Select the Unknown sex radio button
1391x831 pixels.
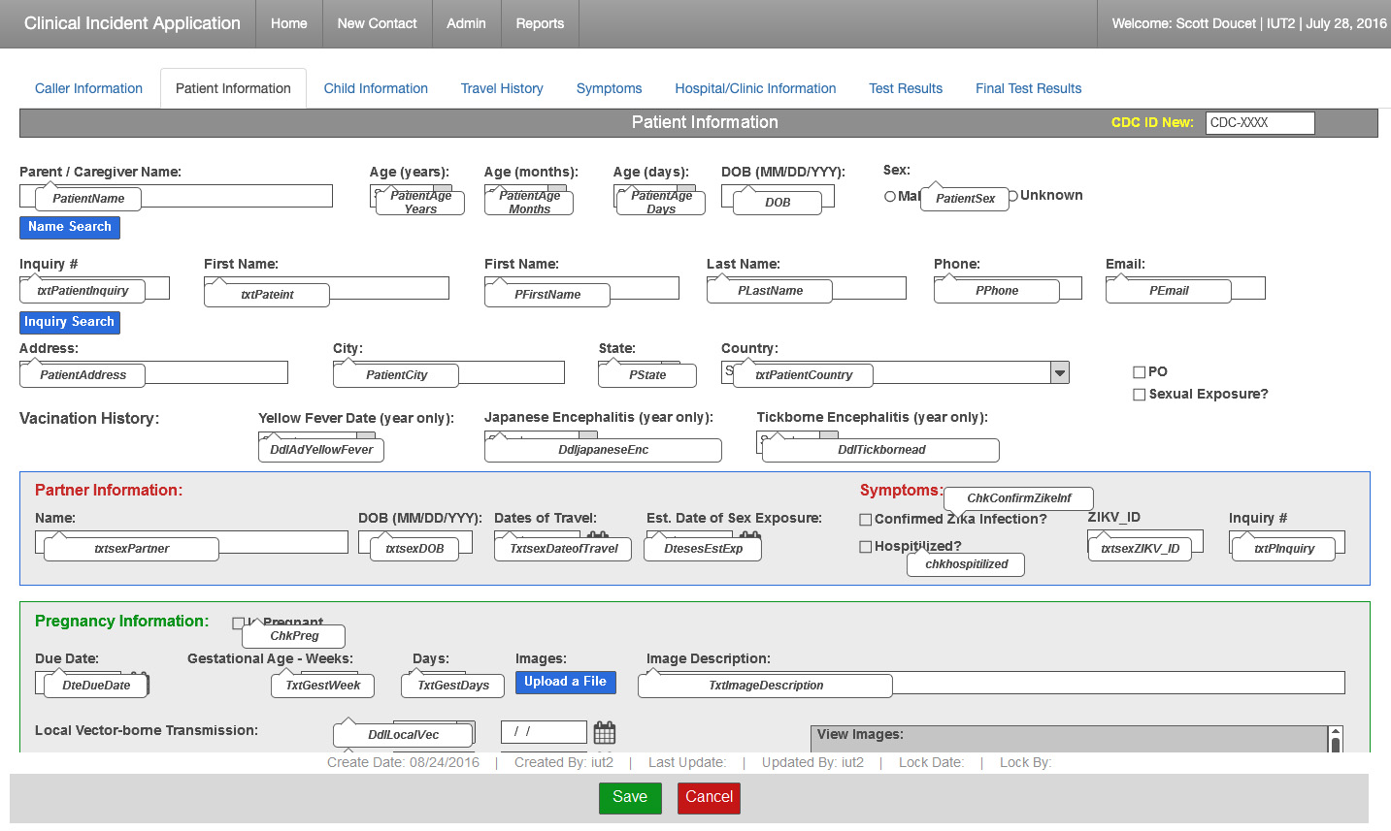point(1012,196)
